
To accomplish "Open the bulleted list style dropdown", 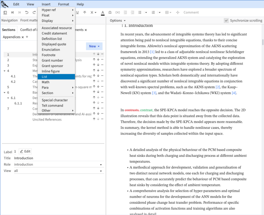I will (146, 13).
